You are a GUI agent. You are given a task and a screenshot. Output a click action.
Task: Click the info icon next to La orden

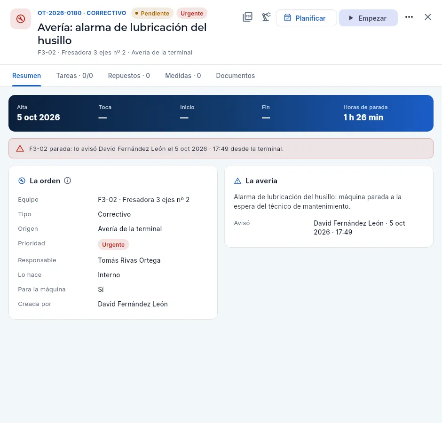pos(67,180)
